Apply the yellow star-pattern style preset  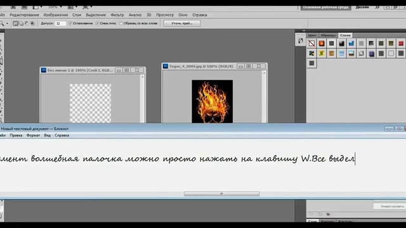[322, 53]
